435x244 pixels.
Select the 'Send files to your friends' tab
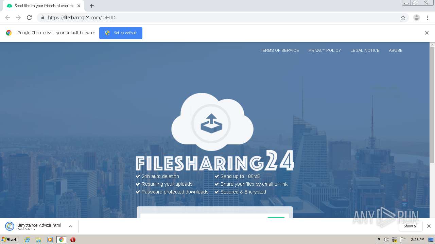click(43, 6)
